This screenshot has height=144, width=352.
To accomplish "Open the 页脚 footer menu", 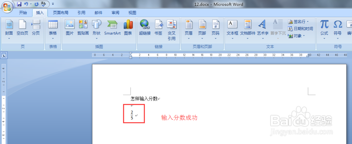I will click(202, 30).
